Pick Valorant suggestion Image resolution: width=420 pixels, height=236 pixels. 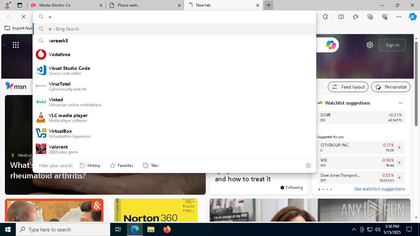174,149
